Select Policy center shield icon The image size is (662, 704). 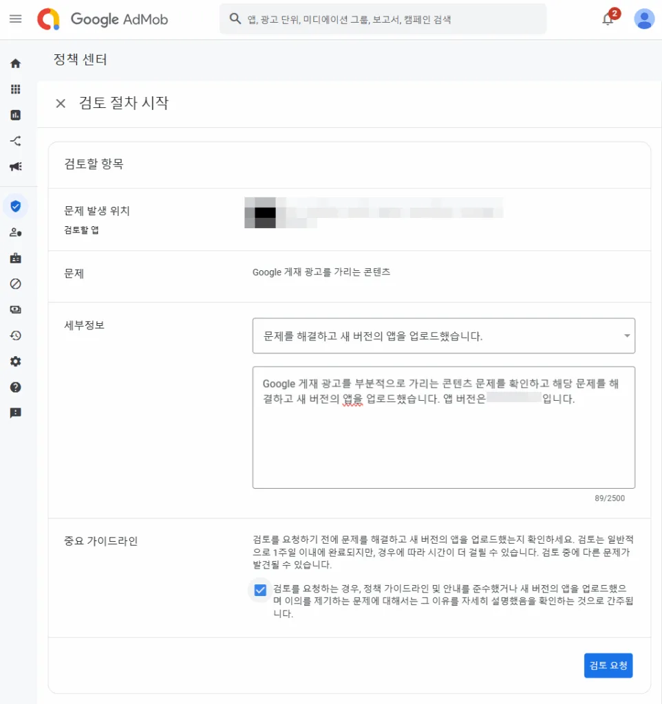pyautogui.click(x=16, y=206)
